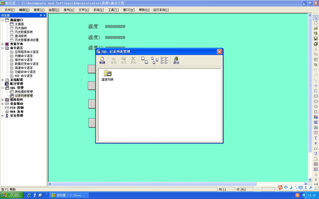Click 运行系统 in the menu bar

click(x=161, y=10)
